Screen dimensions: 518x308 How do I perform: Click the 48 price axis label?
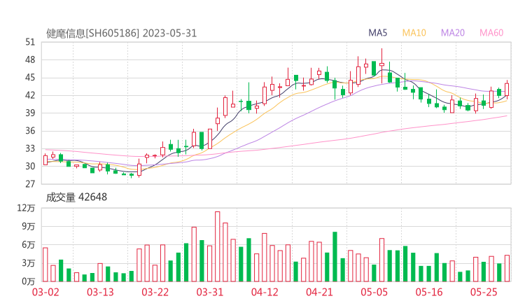pos(30,59)
